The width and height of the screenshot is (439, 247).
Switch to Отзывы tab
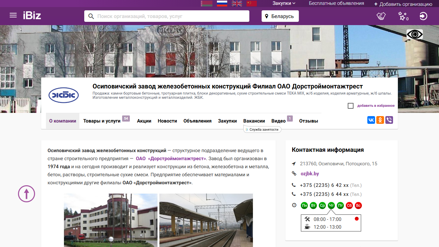[309, 121]
